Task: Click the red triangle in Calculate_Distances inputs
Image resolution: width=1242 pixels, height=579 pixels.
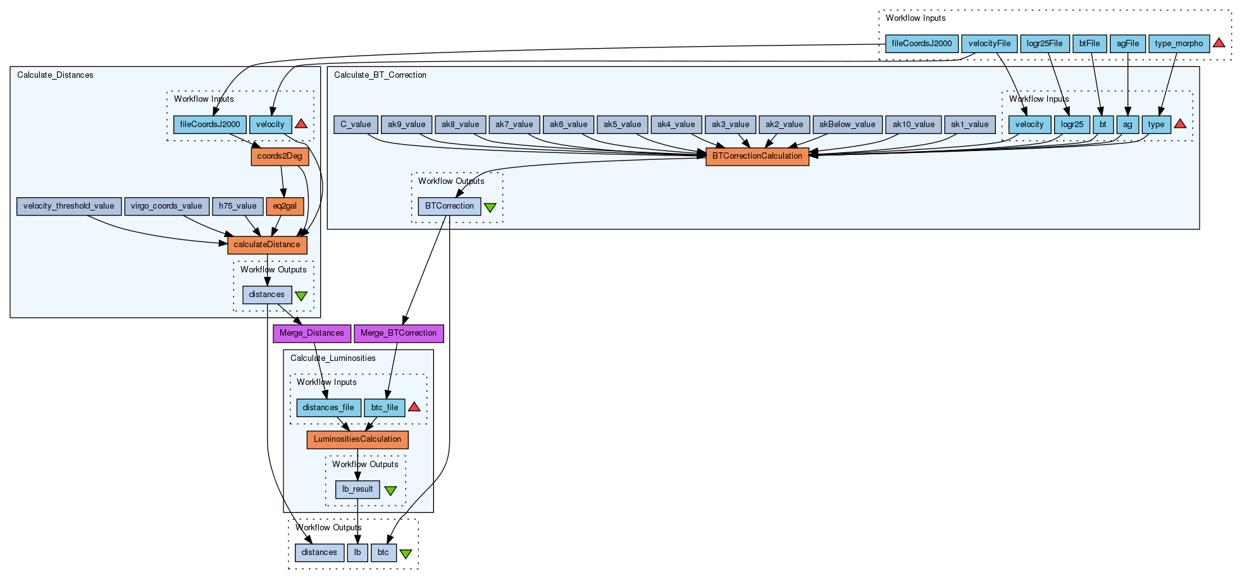Action: click(x=301, y=124)
